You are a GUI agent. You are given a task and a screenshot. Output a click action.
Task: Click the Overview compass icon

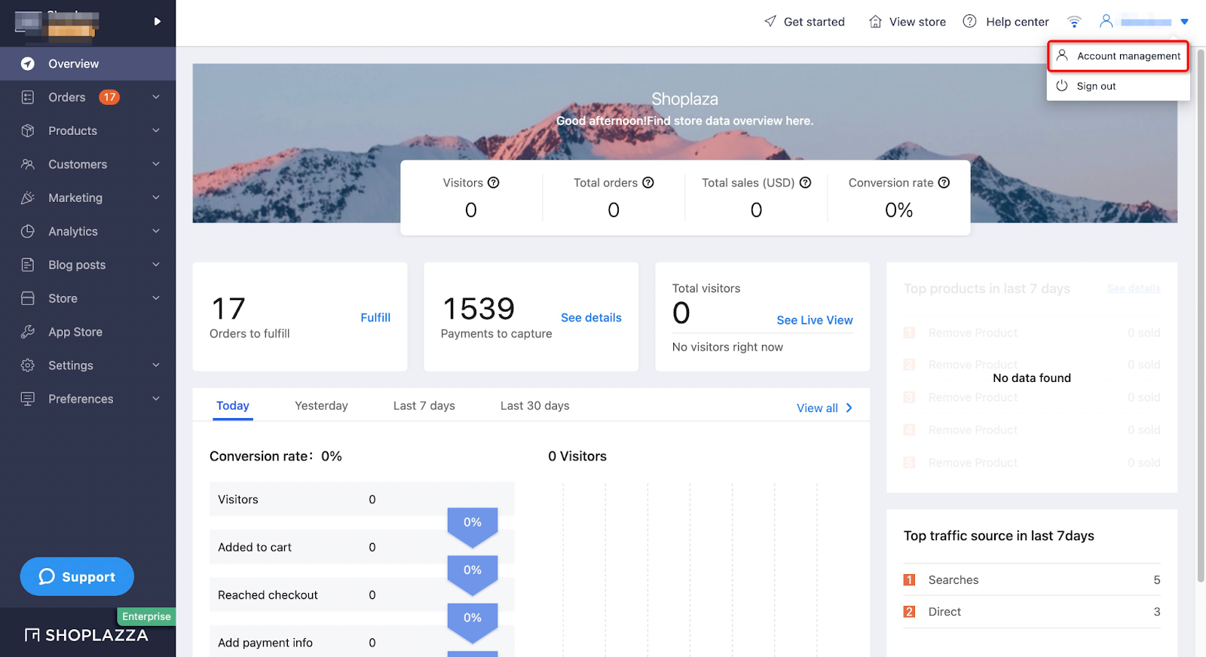pyautogui.click(x=28, y=64)
